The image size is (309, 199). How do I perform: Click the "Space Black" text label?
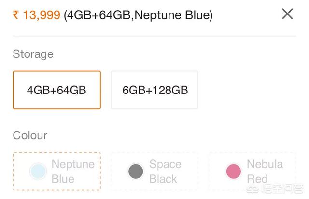point(164,172)
